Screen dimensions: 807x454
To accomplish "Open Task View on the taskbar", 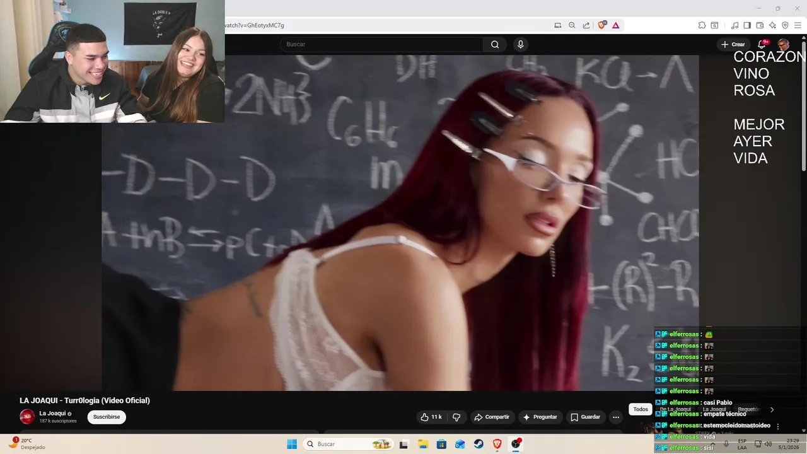I will coord(404,444).
